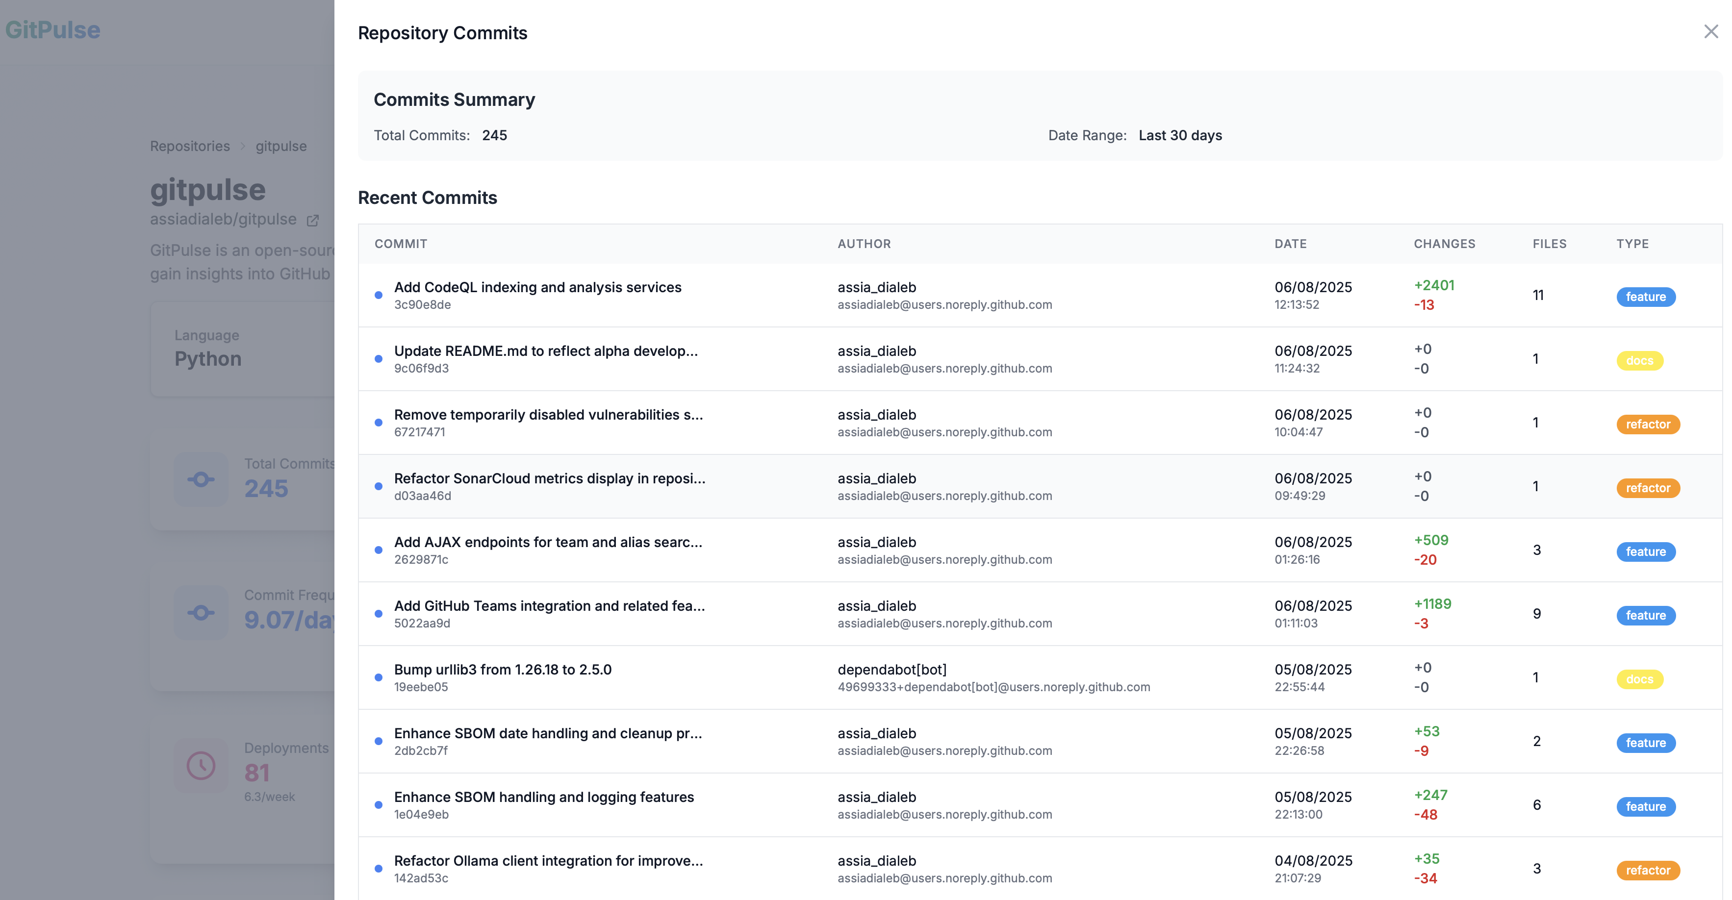Click the Total Commits card icon
Screen dimensions: 1732x900
[x=201, y=479]
